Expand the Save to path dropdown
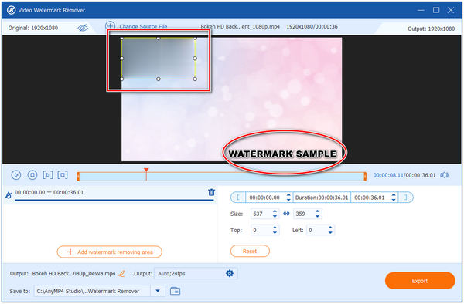Screen dimensions: 464x304 (x=158, y=291)
